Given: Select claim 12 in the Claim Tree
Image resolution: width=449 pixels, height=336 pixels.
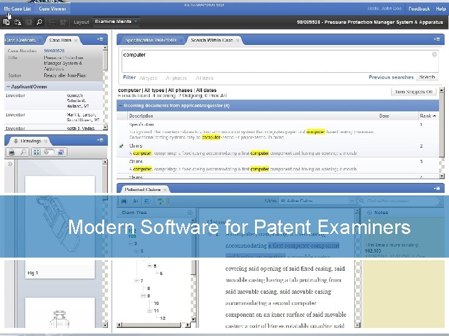Looking at the screenshot, I should 163,318.
